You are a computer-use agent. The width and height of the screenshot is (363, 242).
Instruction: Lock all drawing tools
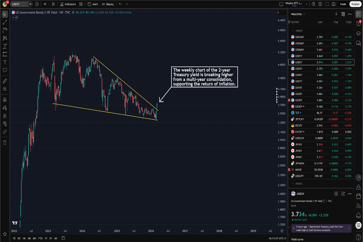pyautogui.click(x=5, y=116)
